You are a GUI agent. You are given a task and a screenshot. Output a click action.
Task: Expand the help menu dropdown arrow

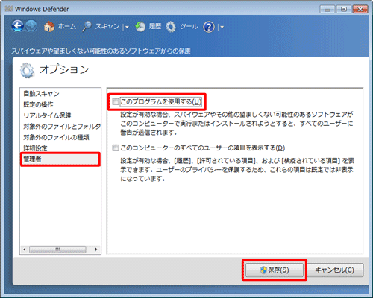click(222, 27)
